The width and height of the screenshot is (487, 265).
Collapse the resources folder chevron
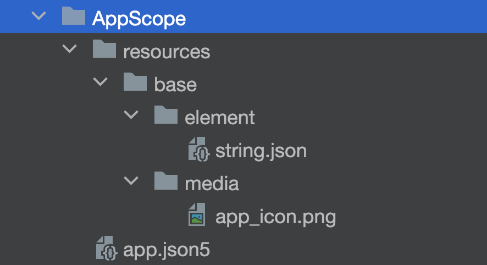point(70,49)
